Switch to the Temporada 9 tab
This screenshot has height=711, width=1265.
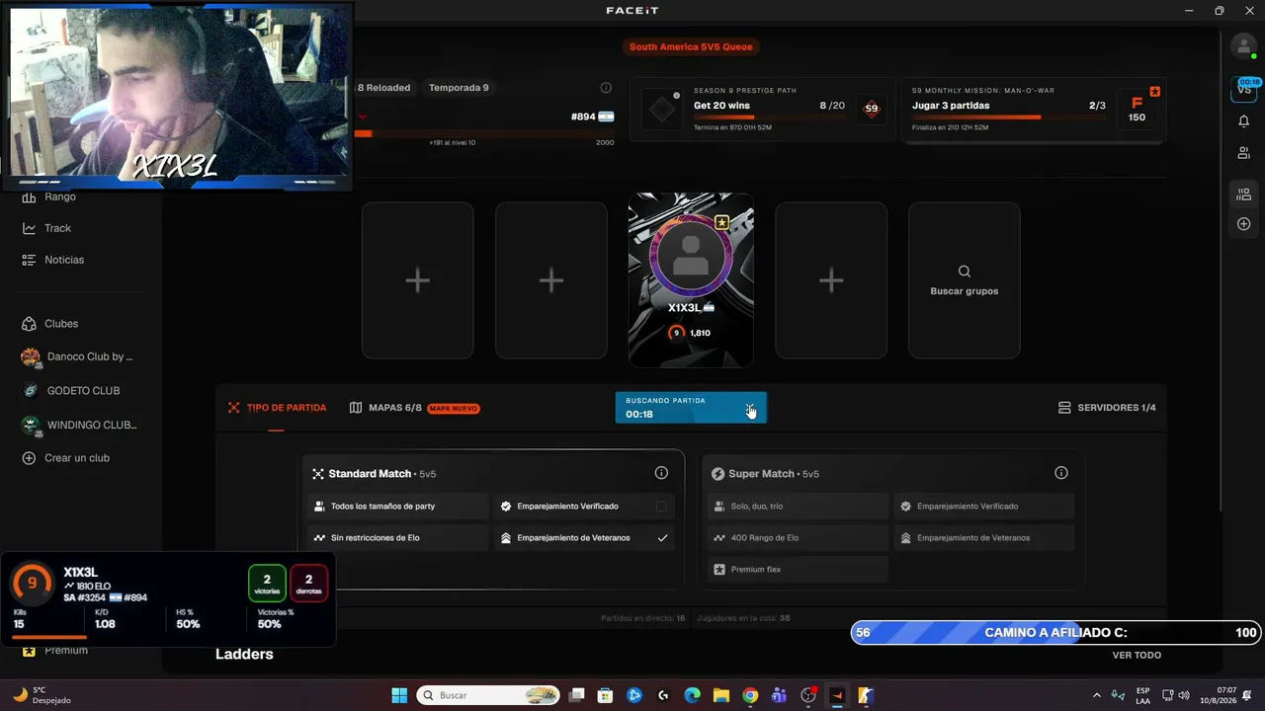click(459, 88)
